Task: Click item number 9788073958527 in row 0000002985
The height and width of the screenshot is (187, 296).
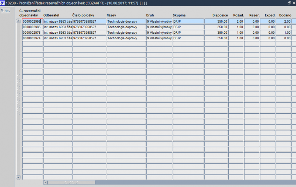Action: [x=90, y=27]
